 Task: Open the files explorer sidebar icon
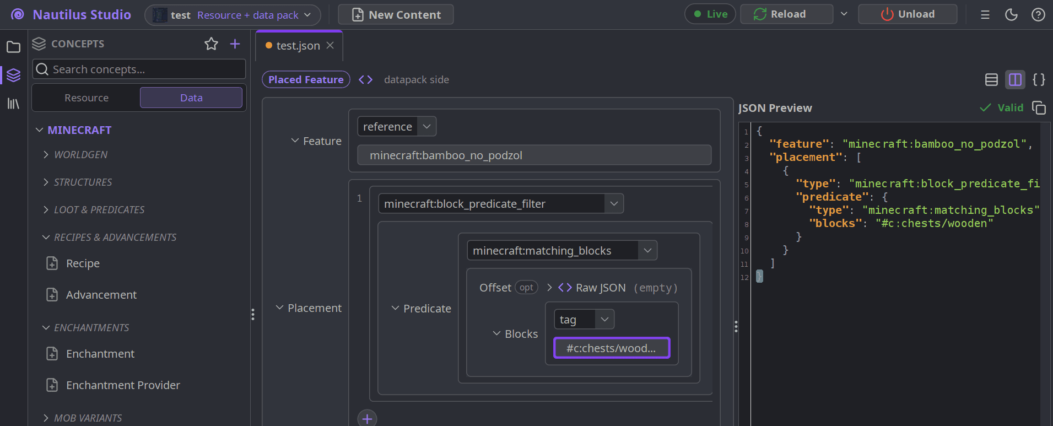coord(13,47)
